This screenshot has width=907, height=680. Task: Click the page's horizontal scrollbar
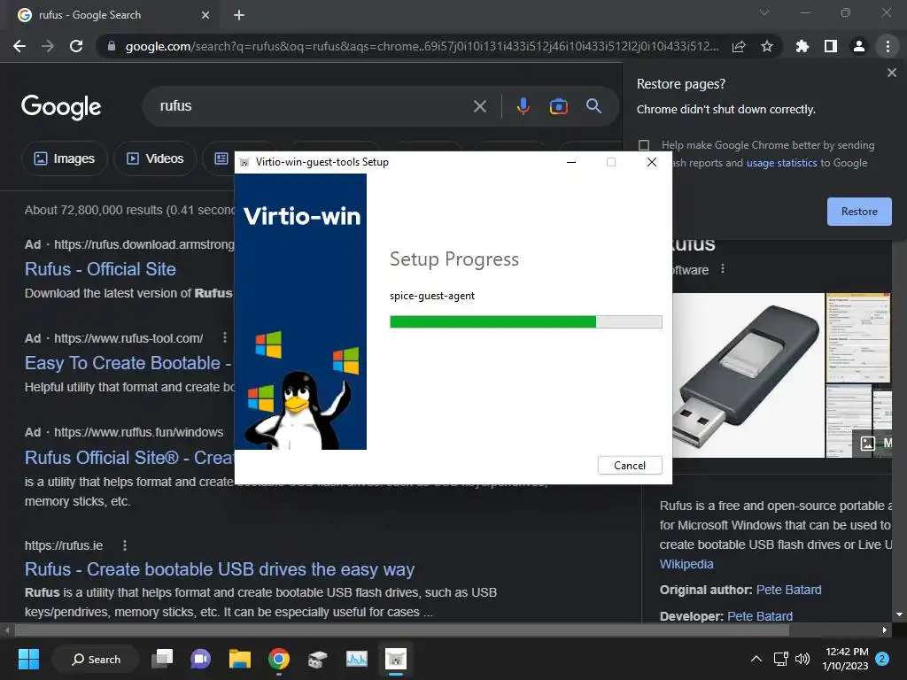tap(403, 630)
